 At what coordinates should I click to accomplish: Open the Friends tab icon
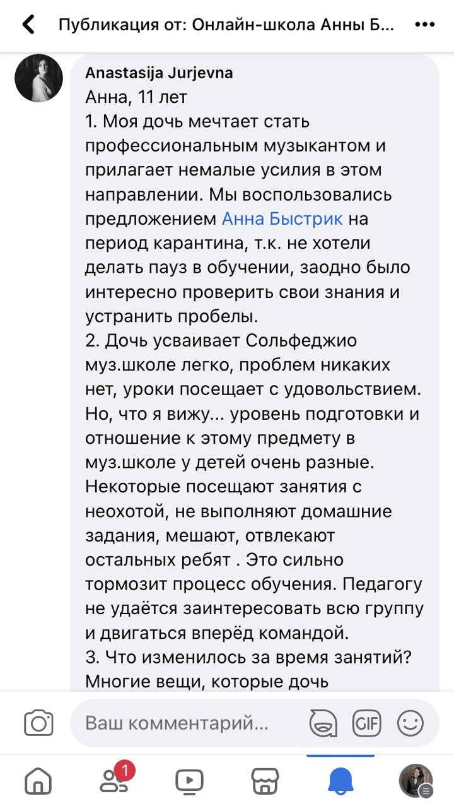tap(115, 781)
